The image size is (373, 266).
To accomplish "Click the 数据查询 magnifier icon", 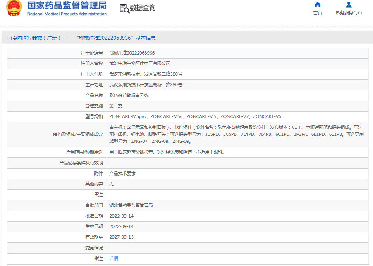I will coord(124,8).
